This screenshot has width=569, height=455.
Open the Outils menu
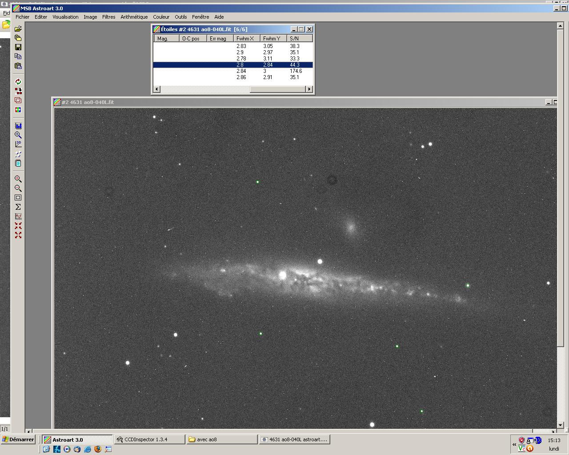point(180,17)
